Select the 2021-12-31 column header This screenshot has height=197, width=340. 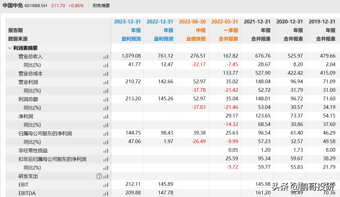257,22
